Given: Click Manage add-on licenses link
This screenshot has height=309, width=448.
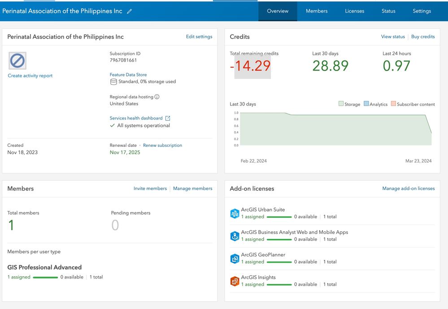Looking at the screenshot, I should (408, 189).
